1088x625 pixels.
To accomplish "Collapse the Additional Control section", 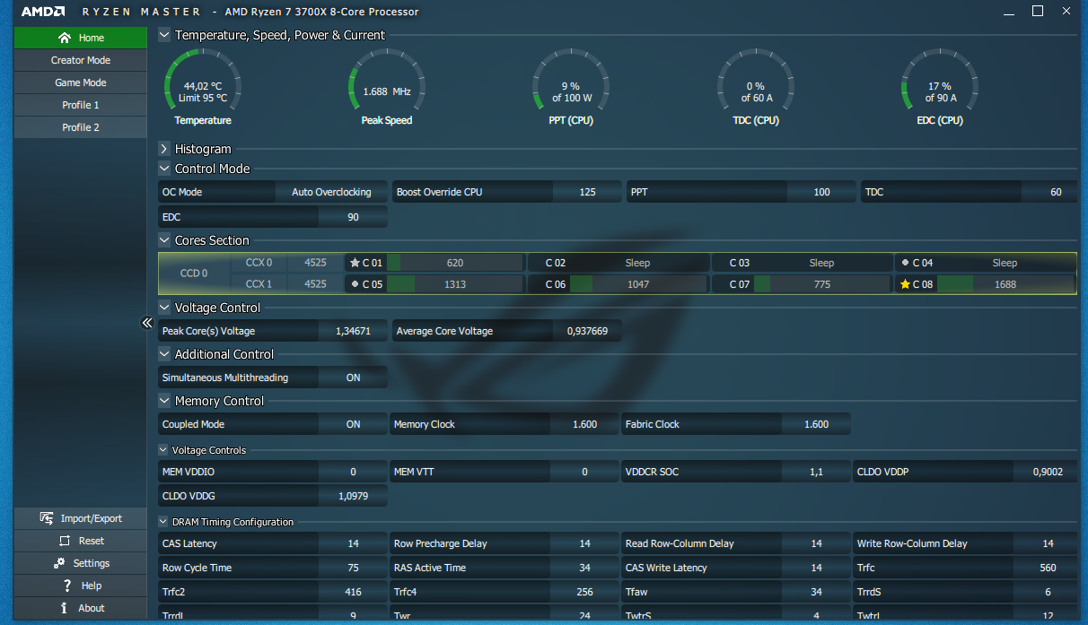I will coord(164,354).
